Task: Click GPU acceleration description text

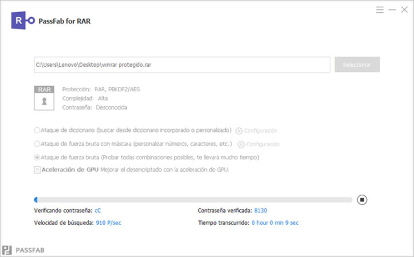Action: click(165, 170)
